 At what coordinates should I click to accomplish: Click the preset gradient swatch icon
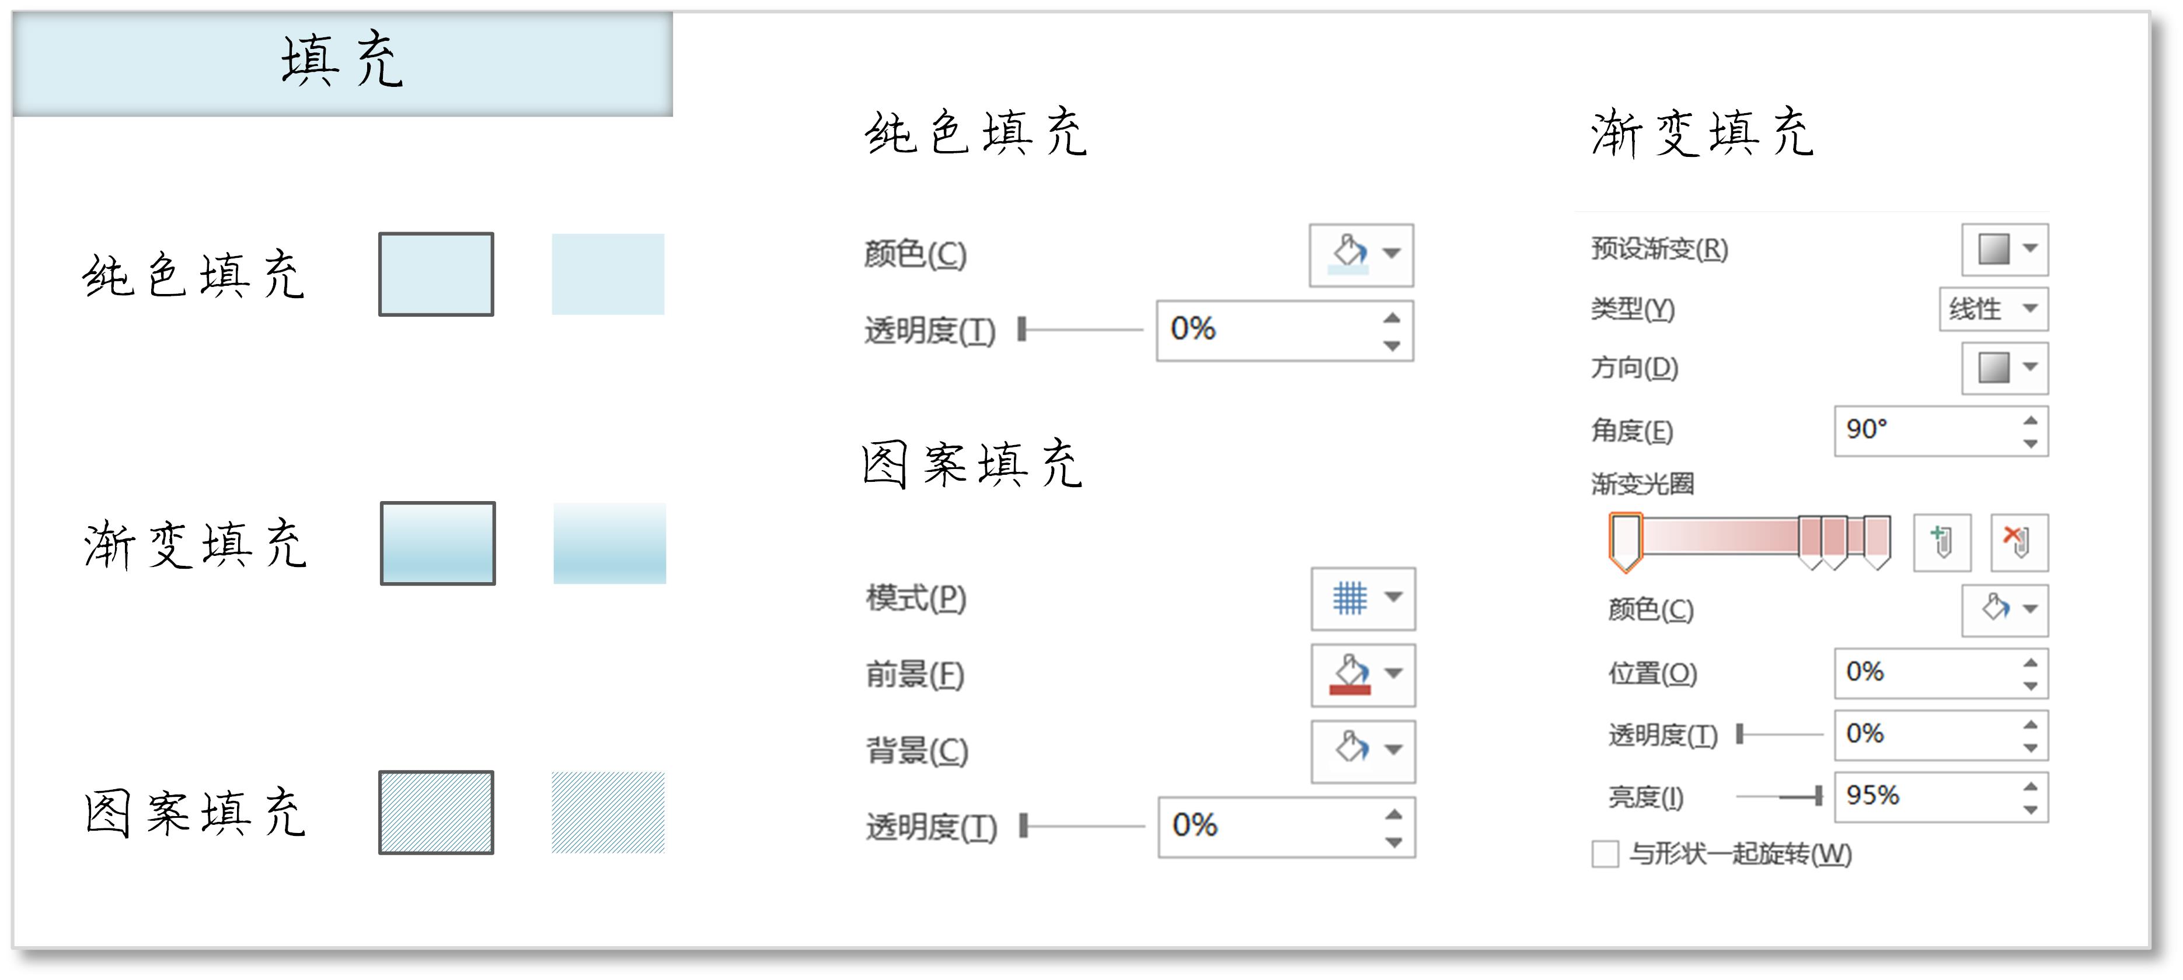pyautogui.click(x=1993, y=249)
